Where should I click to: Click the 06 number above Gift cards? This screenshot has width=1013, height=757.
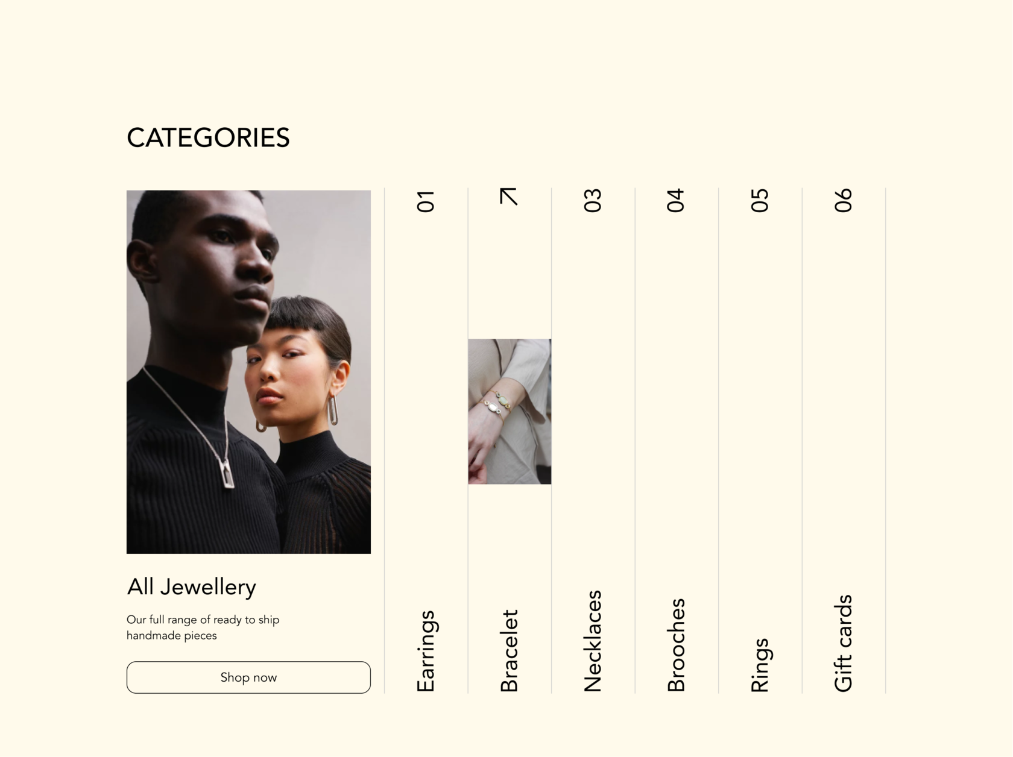(x=844, y=201)
